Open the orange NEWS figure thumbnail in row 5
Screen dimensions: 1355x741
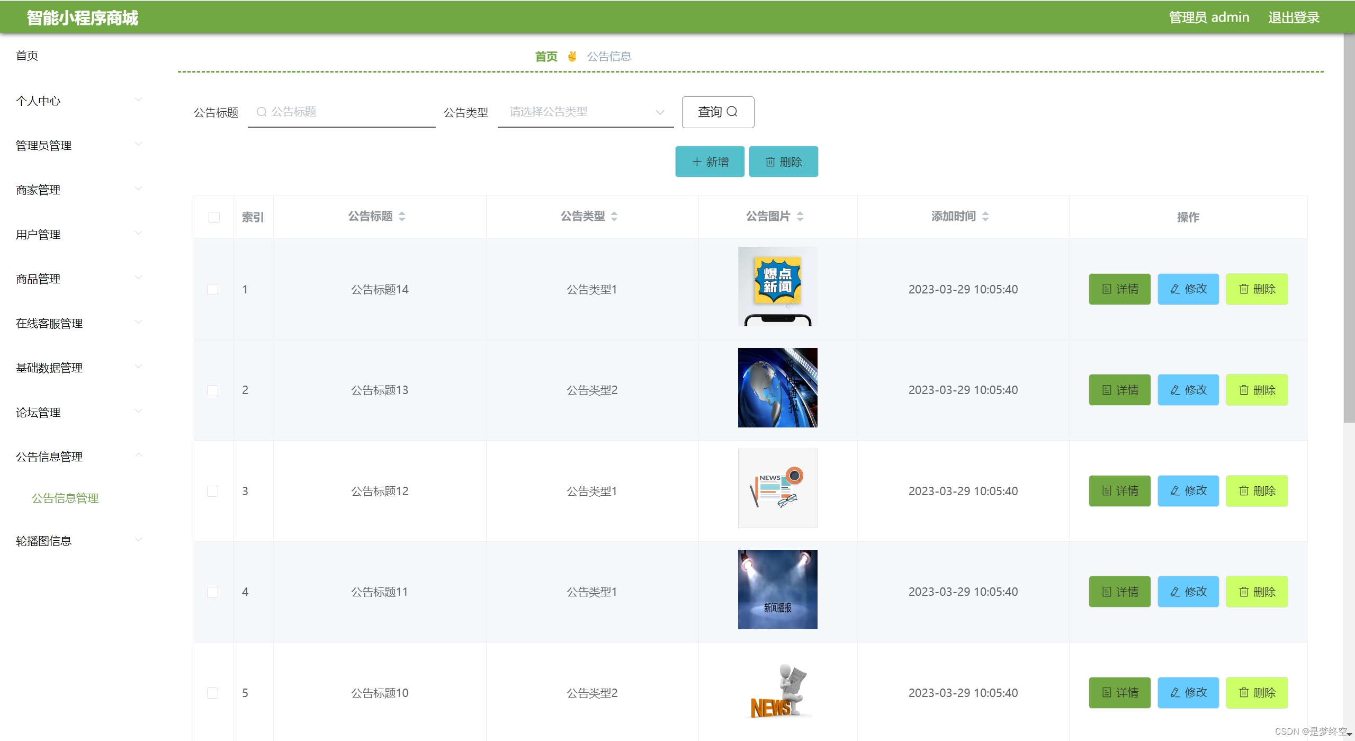coord(777,690)
